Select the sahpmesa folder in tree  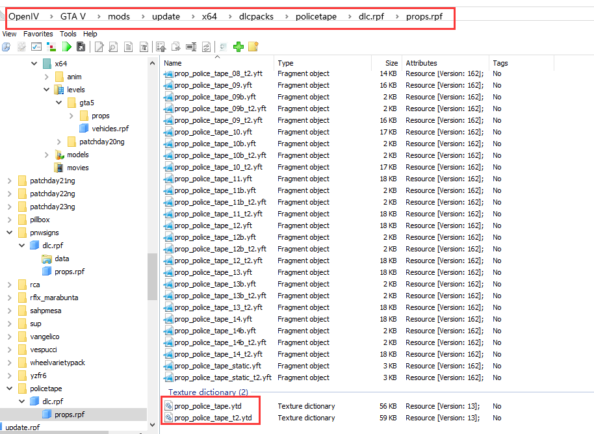point(45,311)
